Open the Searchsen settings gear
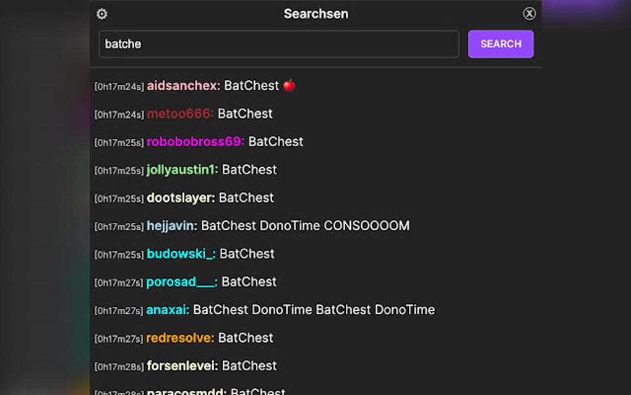The image size is (631, 395). tap(101, 14)
